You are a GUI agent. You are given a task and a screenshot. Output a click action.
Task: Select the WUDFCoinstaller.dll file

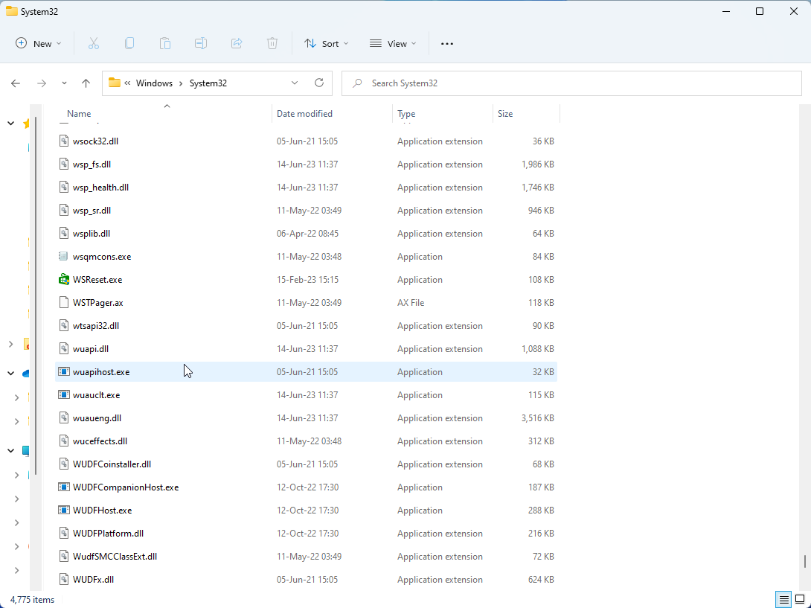pos(307,464)
